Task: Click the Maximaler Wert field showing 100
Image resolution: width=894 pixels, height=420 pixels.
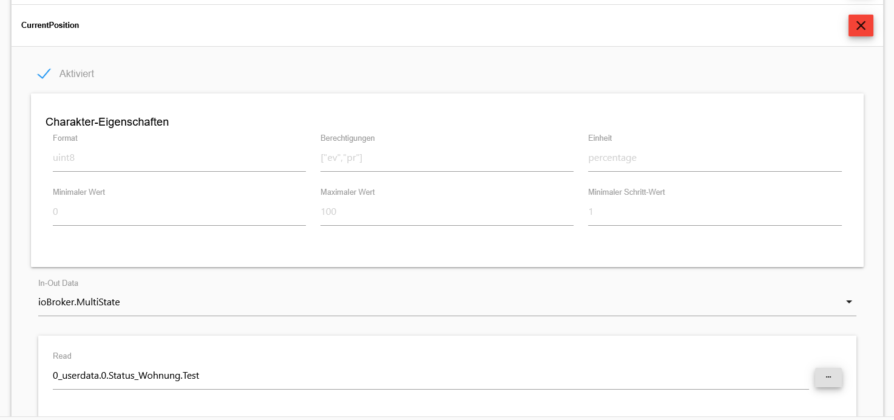Action: [447, 212]
